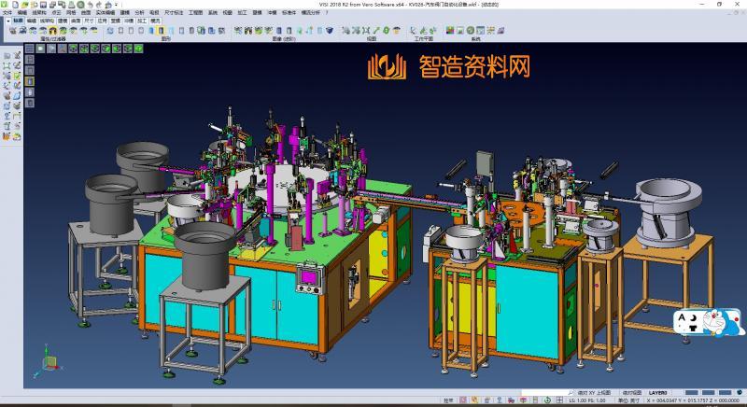Click the New file icon at top left
This screenshot has height=407, width=747.
click(x=15, y=5)
